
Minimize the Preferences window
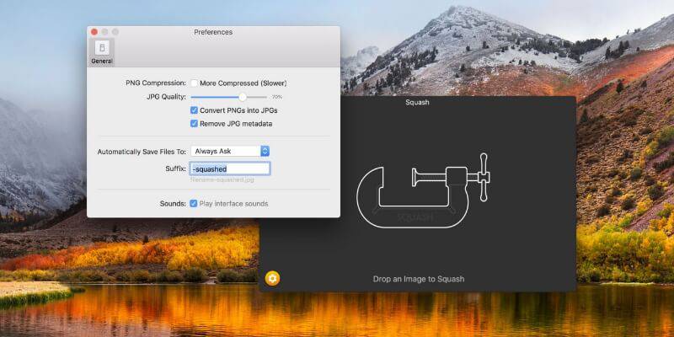pyautogui.click(x=104, y=32)
